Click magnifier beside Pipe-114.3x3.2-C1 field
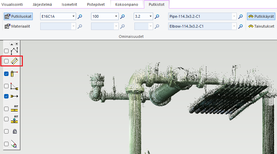Viewport: 277px width, 154px height. pos(240,16)
